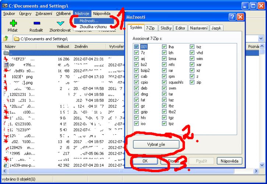The image size is (267, 184).
Task: Click the Internet Explorer icon of the 14539-sms-p file
Action: click(x=6, y=165)
